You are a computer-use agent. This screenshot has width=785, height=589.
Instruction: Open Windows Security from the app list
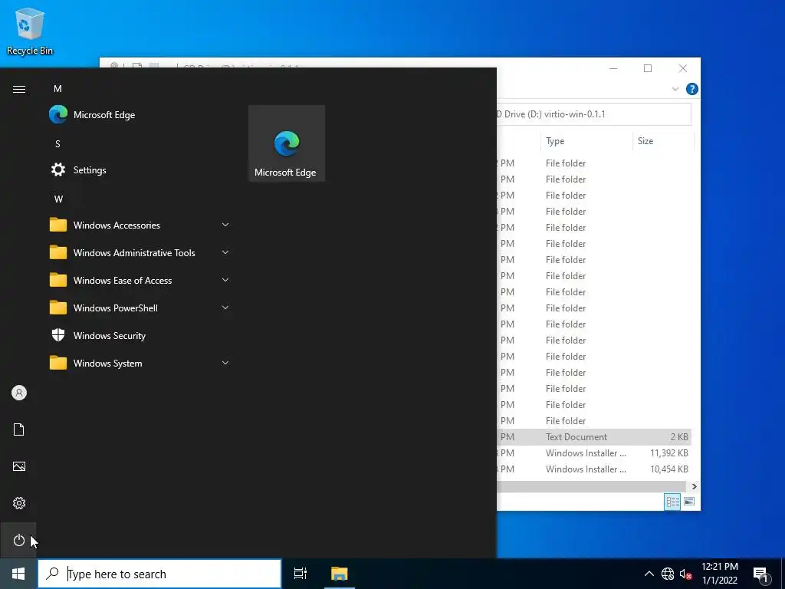[x=141, y=336]
